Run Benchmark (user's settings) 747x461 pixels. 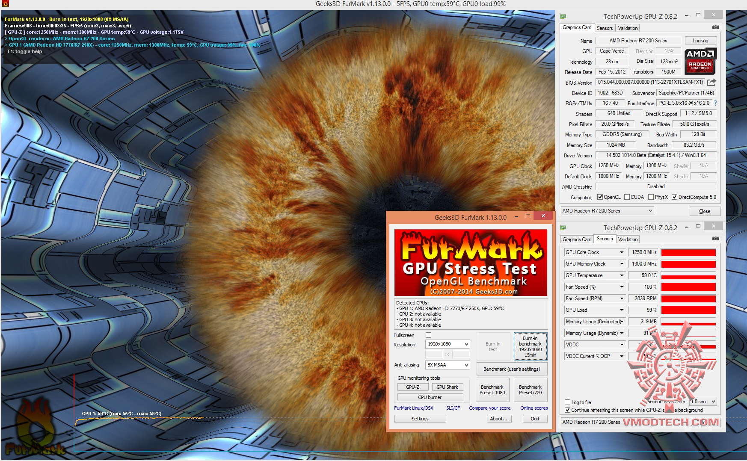(x=512, y=369)
